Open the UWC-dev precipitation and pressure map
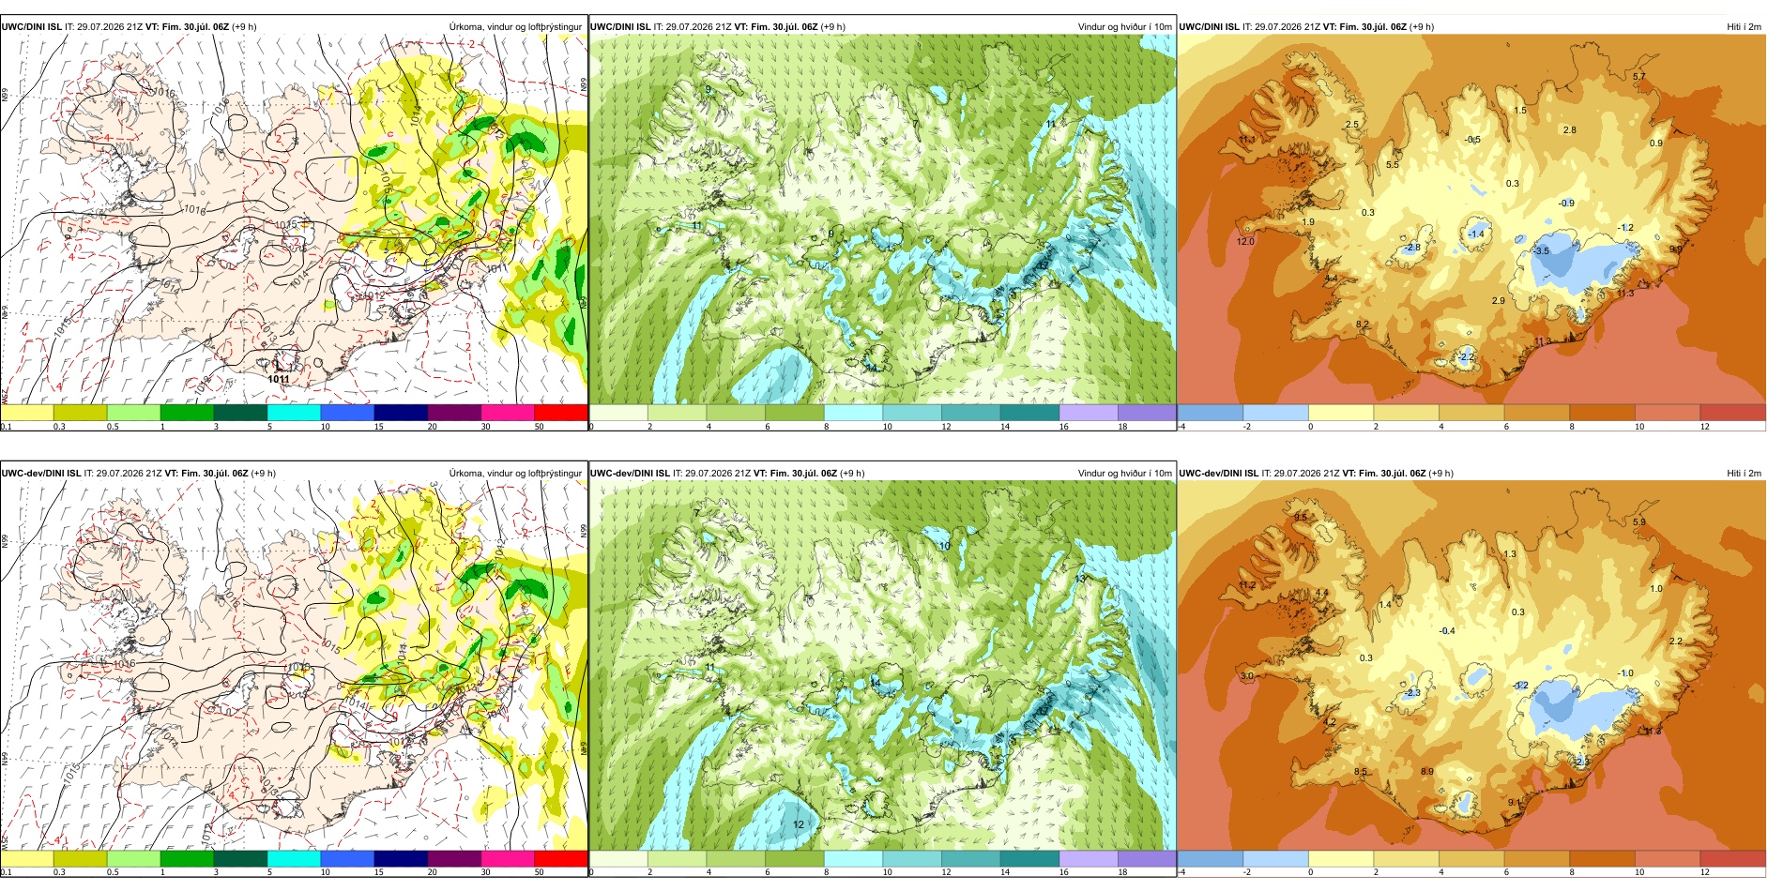The width and height of the screenshot is (1783, 891). 294,666
